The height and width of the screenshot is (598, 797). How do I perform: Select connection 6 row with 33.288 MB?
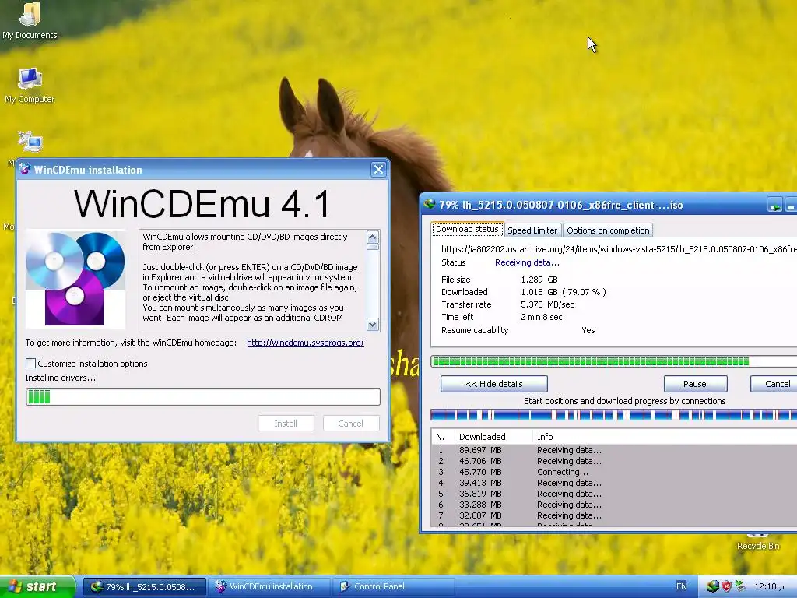click(x=615, y=505)
